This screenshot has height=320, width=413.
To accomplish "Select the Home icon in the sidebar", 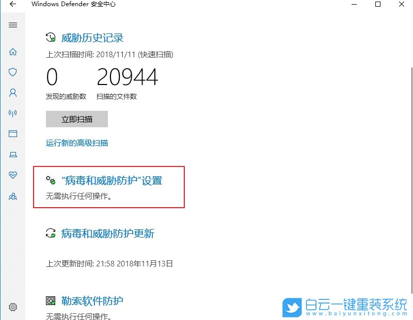I will pyautogui.click(x=12, y=52).
